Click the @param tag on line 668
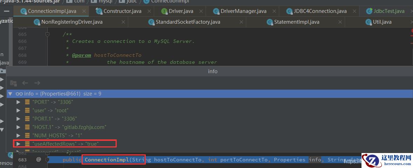This screenshot has width=413, height=168. click(x=82, y=55)
